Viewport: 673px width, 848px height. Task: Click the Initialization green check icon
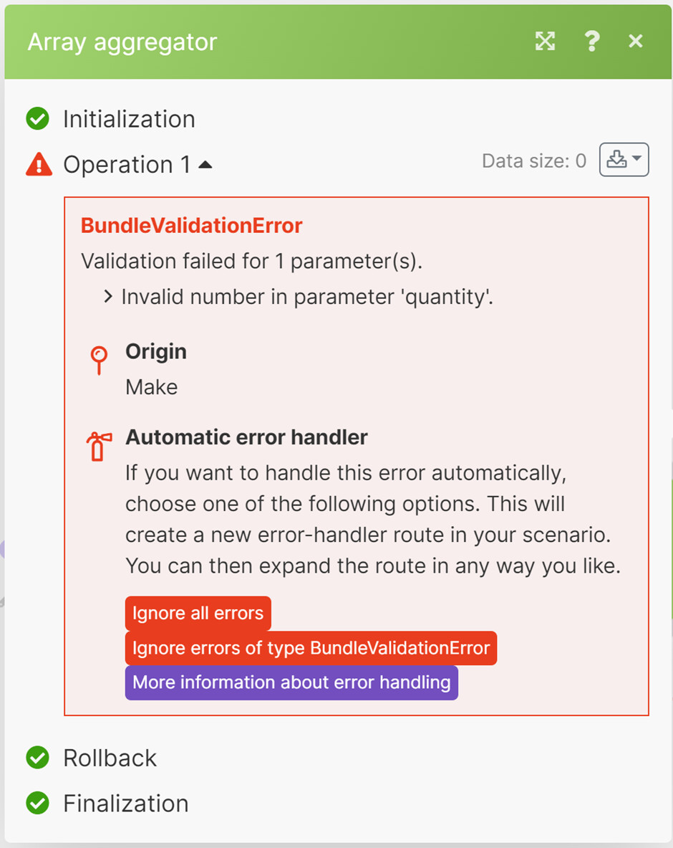[37, 119]
